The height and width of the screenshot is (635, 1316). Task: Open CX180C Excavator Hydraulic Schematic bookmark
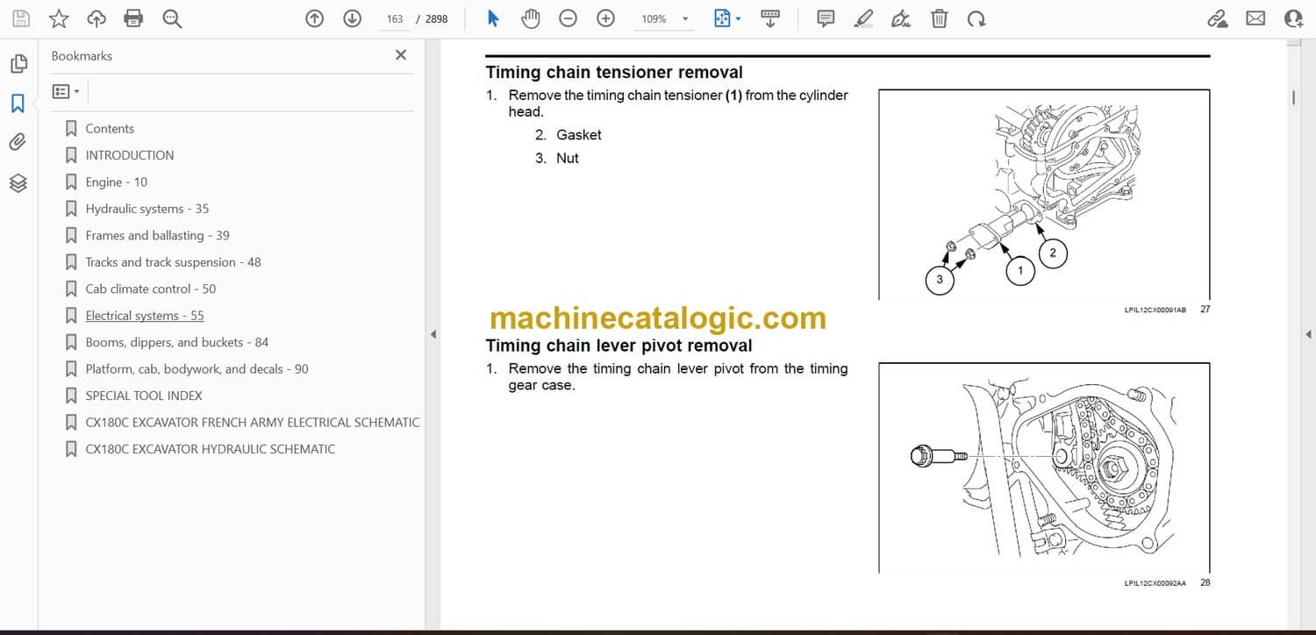[x=211, y=449]
